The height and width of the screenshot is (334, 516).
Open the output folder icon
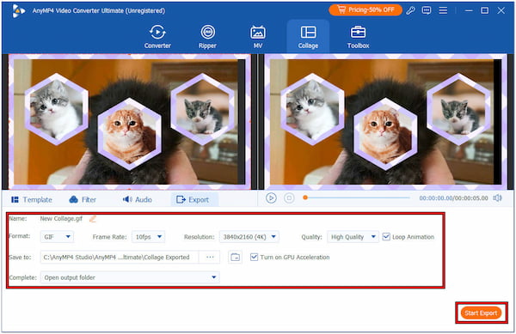(235, 257)
